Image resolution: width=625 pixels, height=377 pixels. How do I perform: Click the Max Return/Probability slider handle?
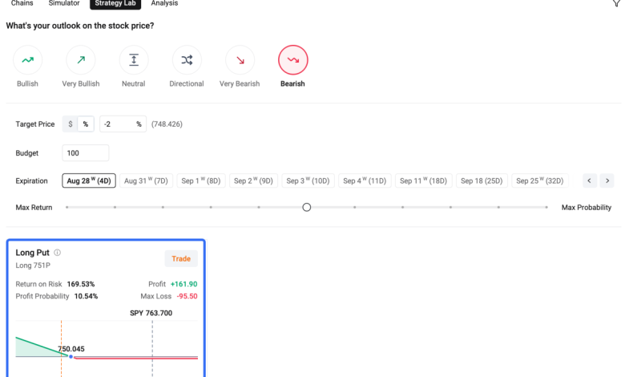(307, 207)
